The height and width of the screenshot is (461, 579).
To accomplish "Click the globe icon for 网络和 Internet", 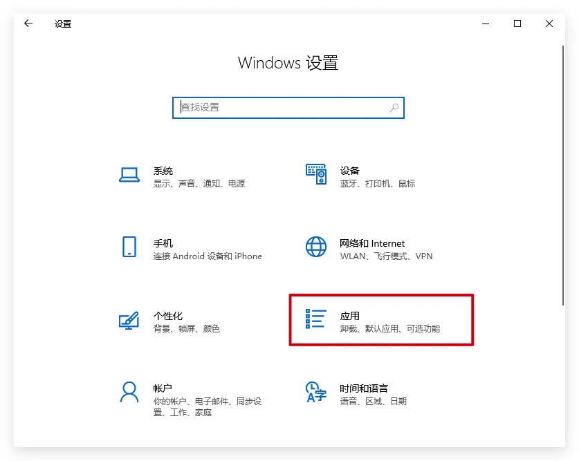I will tap(315, 247).
